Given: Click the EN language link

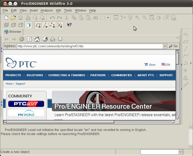Looking at the screenshot, I should click(166, 65).
